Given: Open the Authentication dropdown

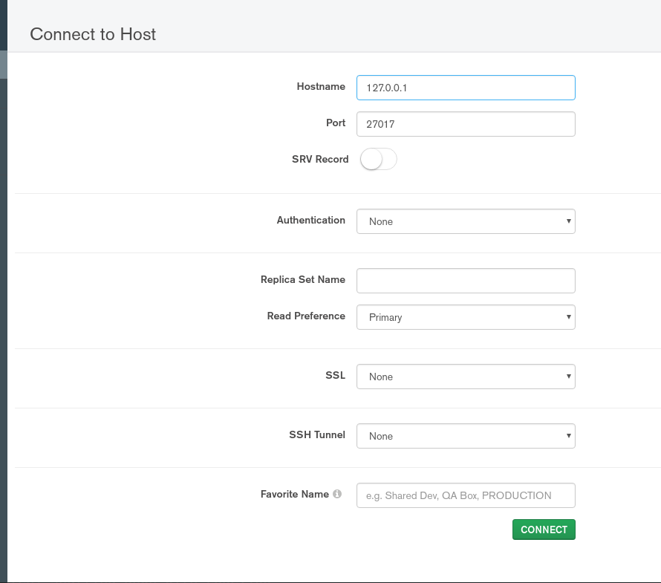Looking at the screenshot, I should [466, 221].
